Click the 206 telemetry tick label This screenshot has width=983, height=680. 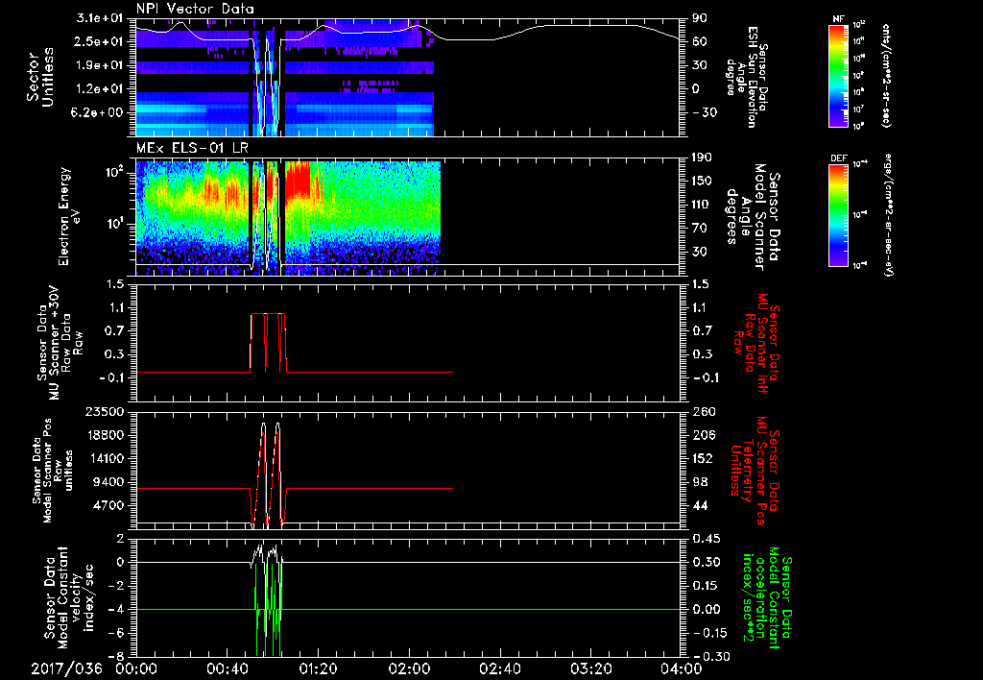[702, 435]
